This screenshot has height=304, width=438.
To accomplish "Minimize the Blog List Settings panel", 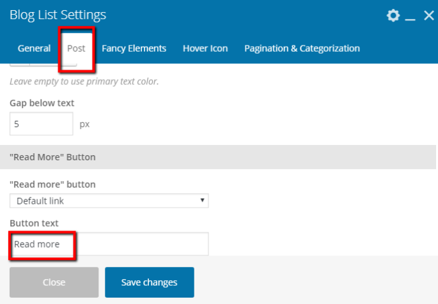I will coord(411,16).
